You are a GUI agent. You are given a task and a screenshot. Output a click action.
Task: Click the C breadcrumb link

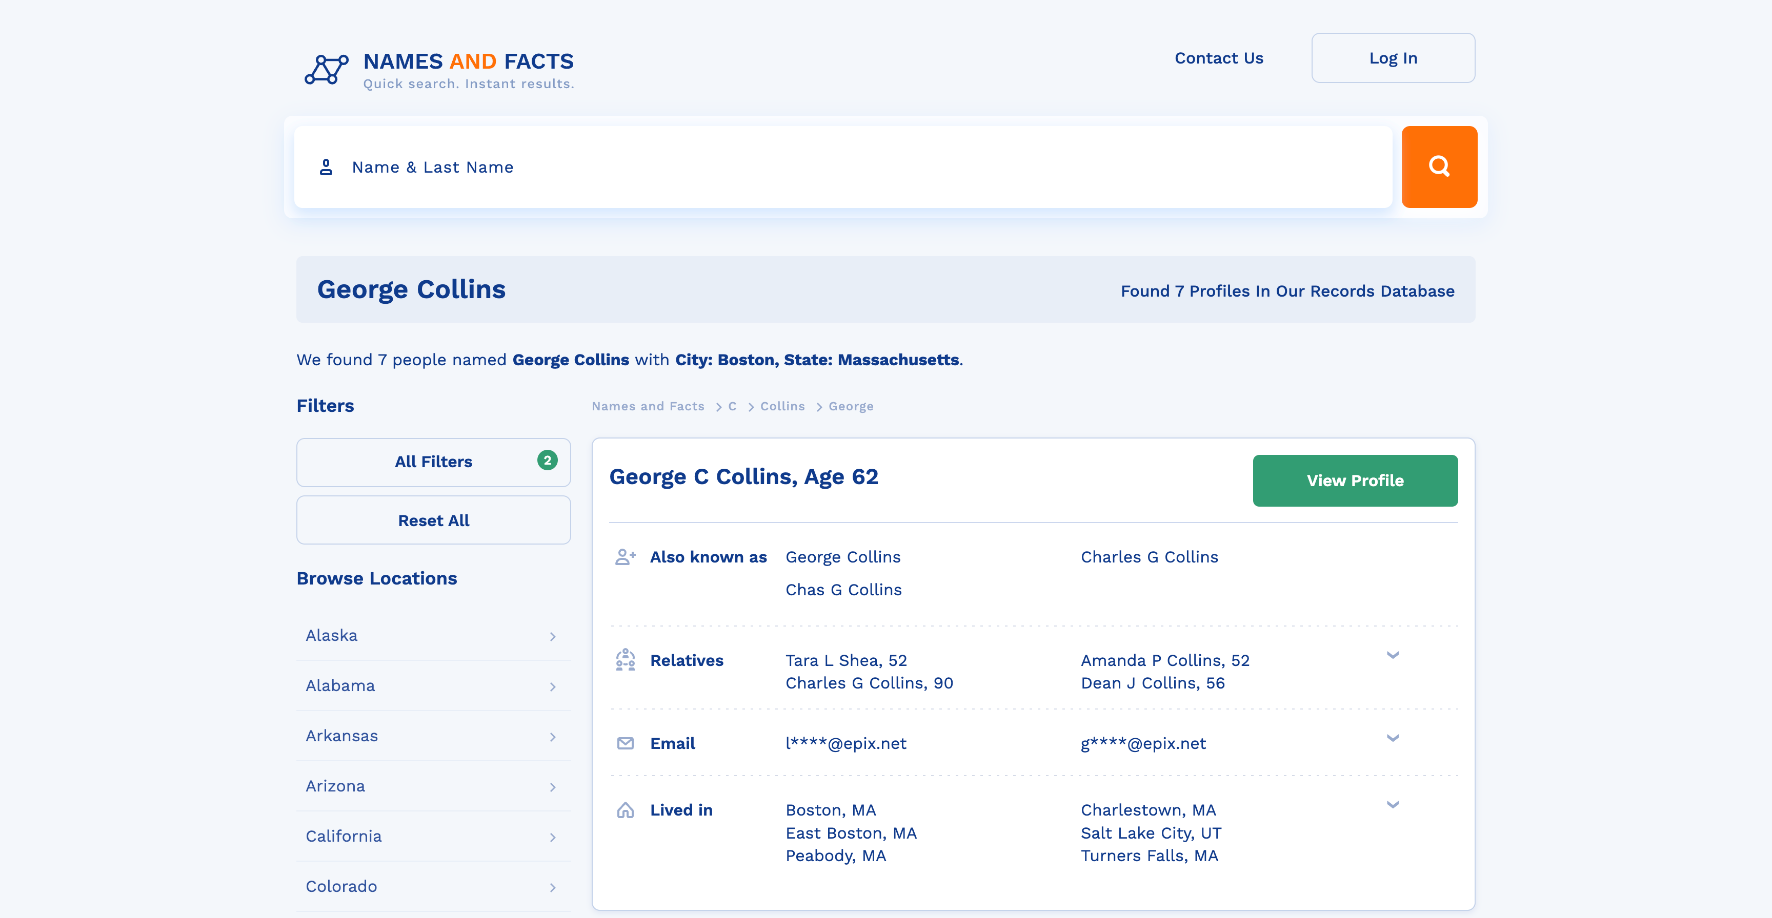tap(733, 406)
